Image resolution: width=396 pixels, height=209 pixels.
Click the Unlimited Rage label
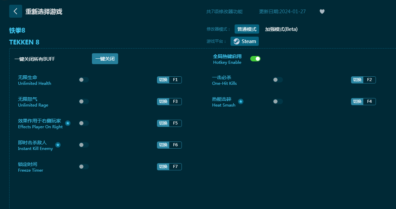(33, 105)
